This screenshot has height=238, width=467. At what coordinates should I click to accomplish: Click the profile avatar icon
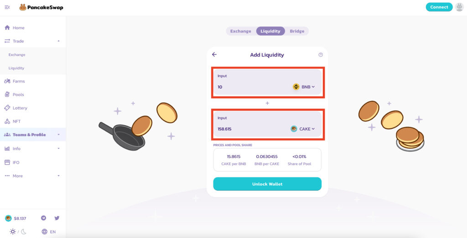(460, 7)
